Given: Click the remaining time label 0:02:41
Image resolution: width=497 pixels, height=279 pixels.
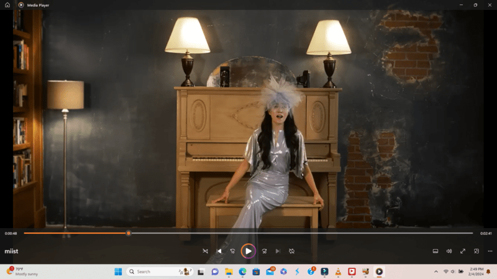Looking at the screenshot, I should [x=486, y=233].
